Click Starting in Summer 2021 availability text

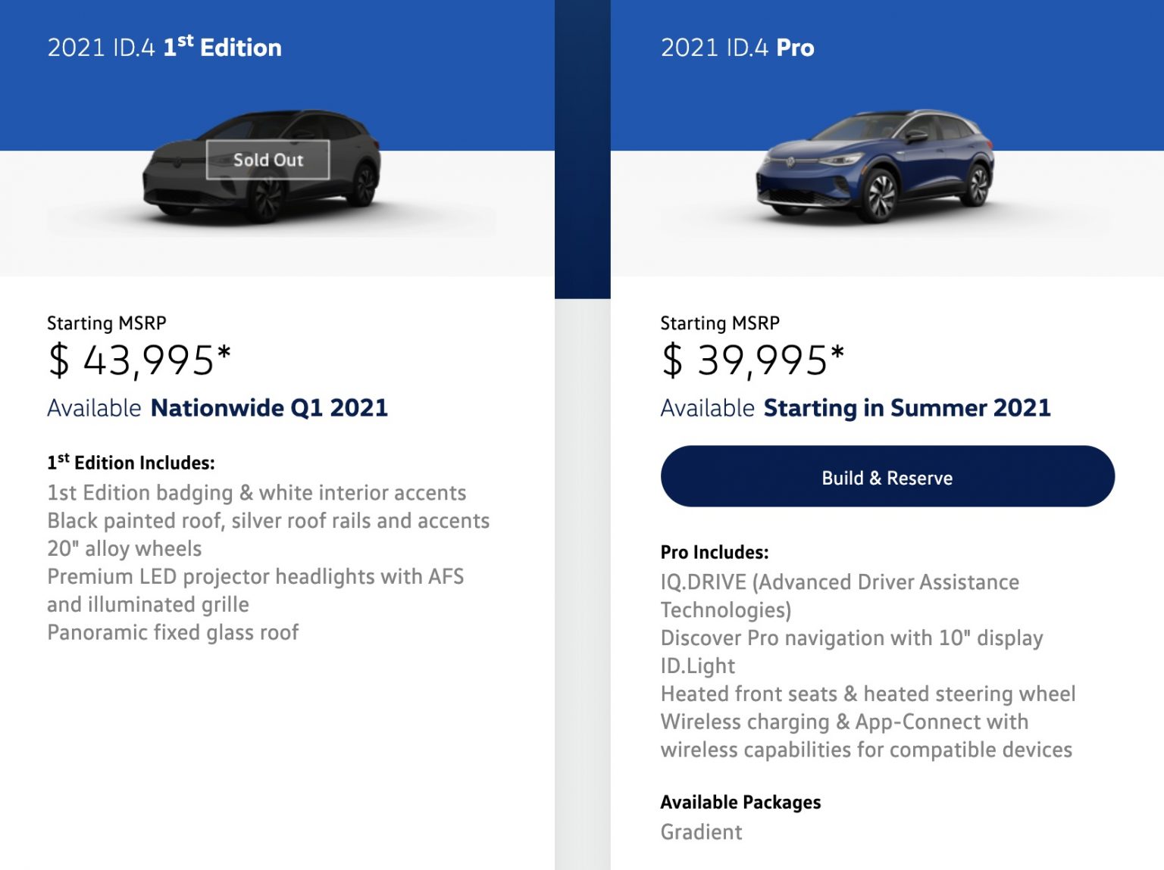click(x=907, y=408)
